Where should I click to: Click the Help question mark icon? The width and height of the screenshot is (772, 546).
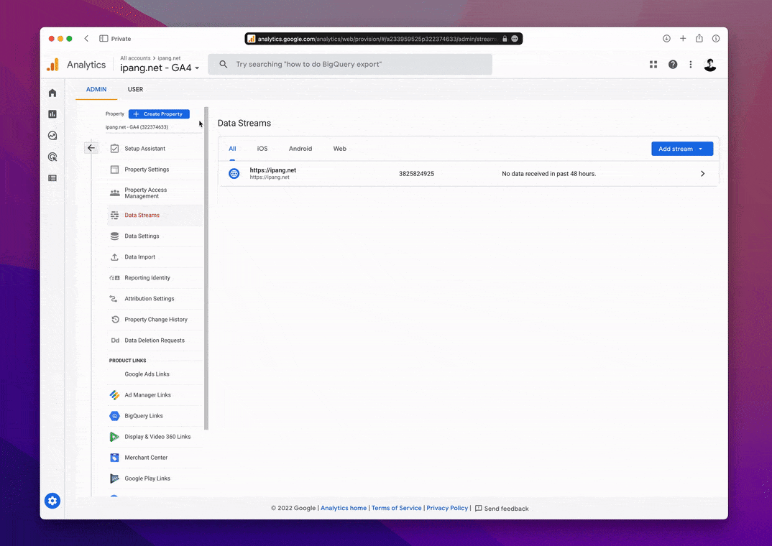click(673, 65)
